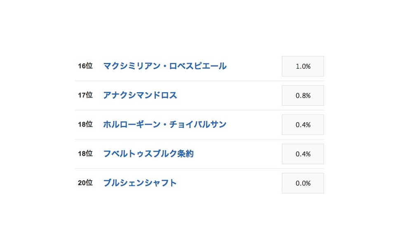Viewport: 399px width, 249px height.
Task: Select the 16位 rank label
Action: click(x=85, y=66)
